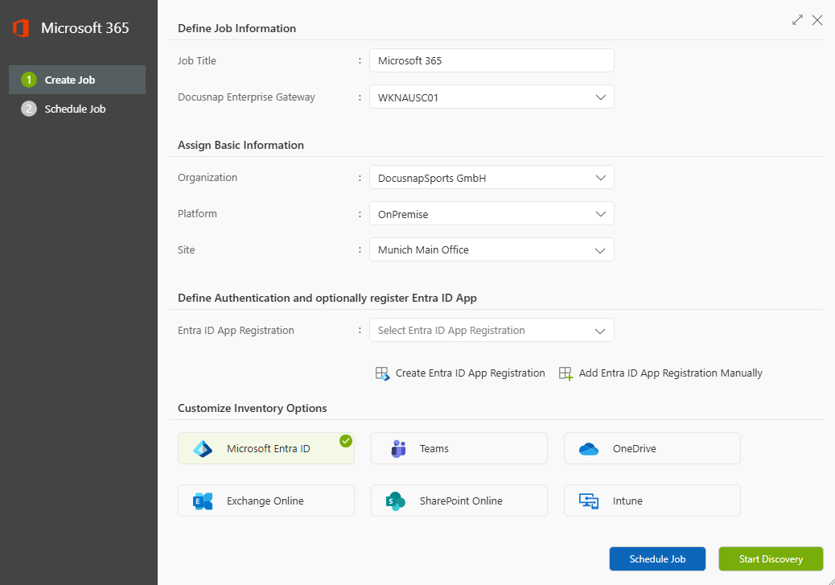This screenshot has height=585, width=835.
Task: Open the Entra ID App Registration dropdown
Action: point(492,331)
